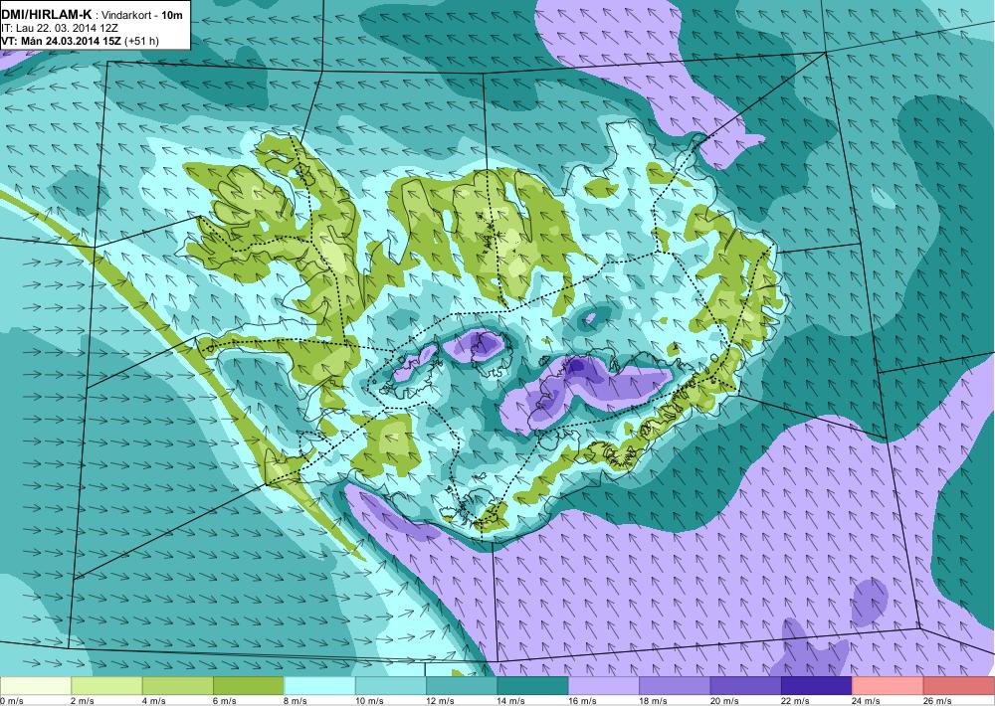Select the '4 m/s' legend label
995x706 pixels.
[x=153, y=700]
